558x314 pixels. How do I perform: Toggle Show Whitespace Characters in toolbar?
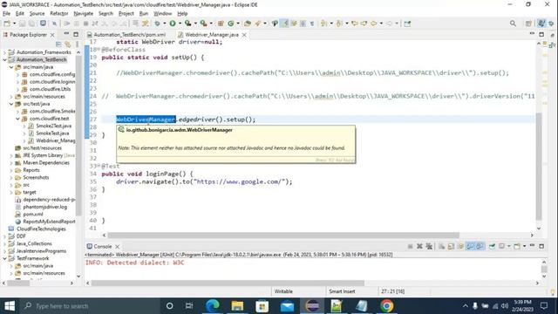coord(312,24)
